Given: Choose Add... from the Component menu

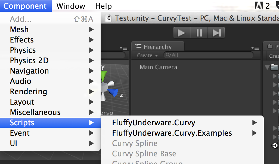Looking at the screenshot, I should (50, 19).
